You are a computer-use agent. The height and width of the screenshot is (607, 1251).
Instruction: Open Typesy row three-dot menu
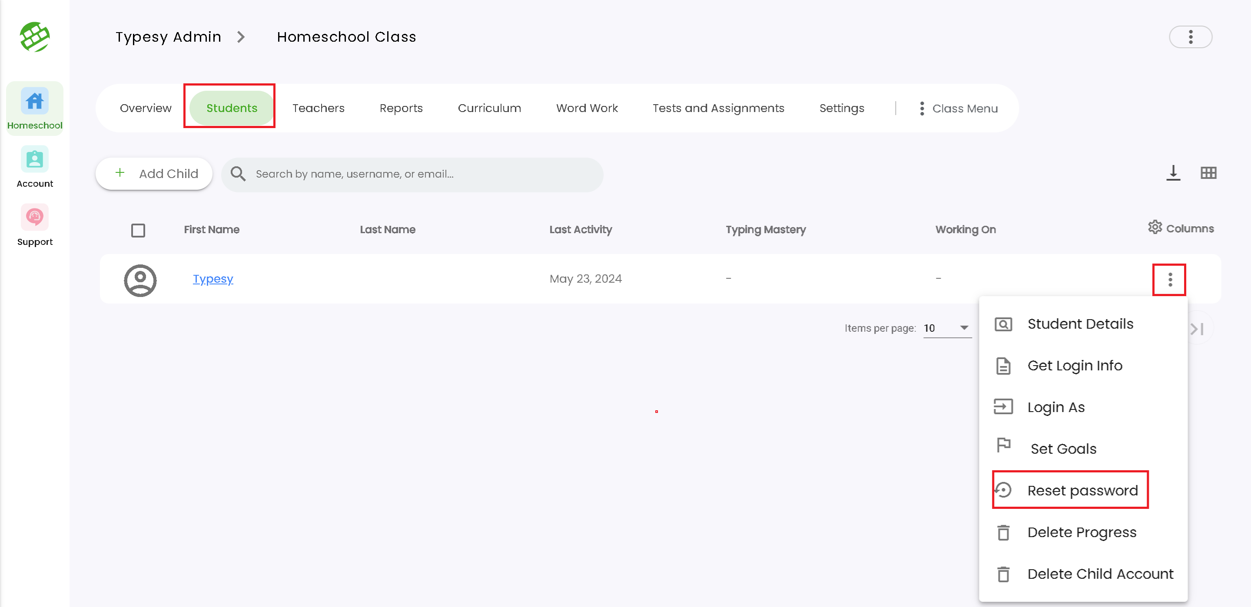[x=1169, y=280]
